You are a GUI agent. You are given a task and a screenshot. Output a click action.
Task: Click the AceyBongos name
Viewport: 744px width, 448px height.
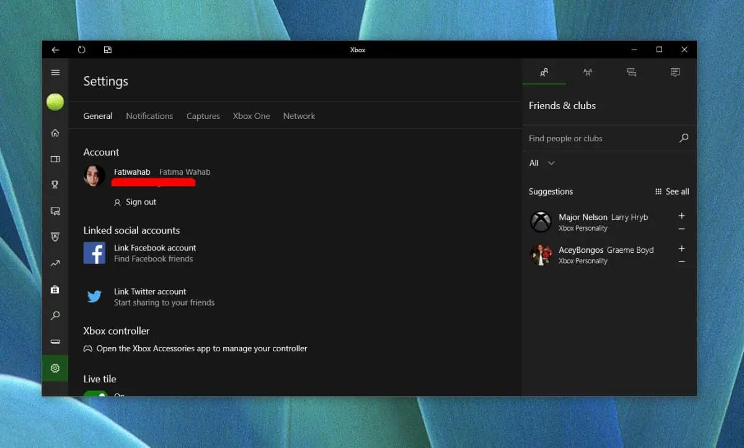coord(581,250)
